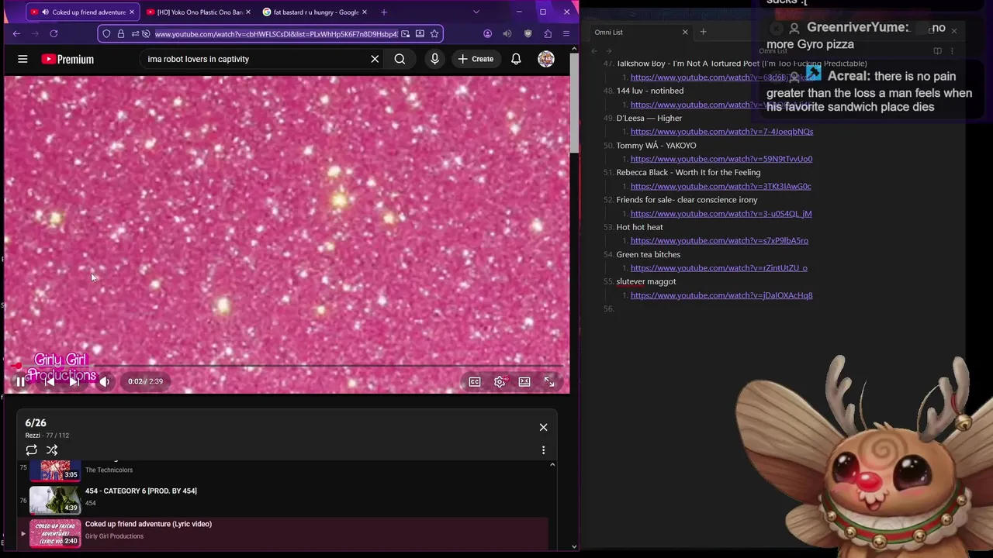The image size is (993, 558).
Task: Toggle theater mode in the player
Action: 524,381
